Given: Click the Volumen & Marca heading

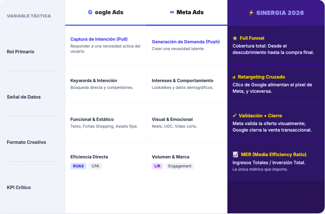Looking at the screenshot, I should pos(171,157).
